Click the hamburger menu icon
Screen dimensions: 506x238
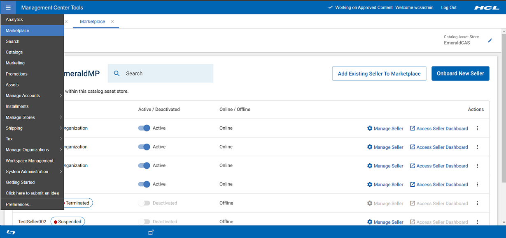point(8,7)
